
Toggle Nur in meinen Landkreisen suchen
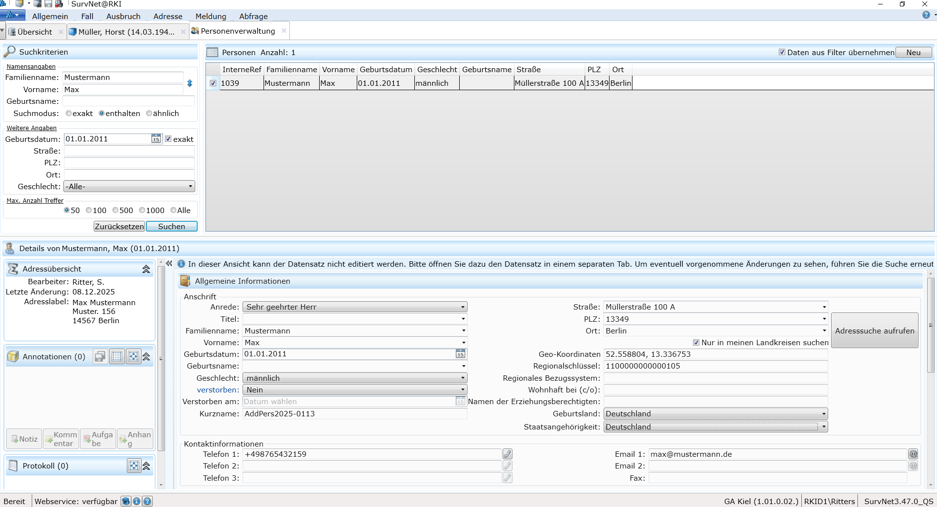pos(696,343)
